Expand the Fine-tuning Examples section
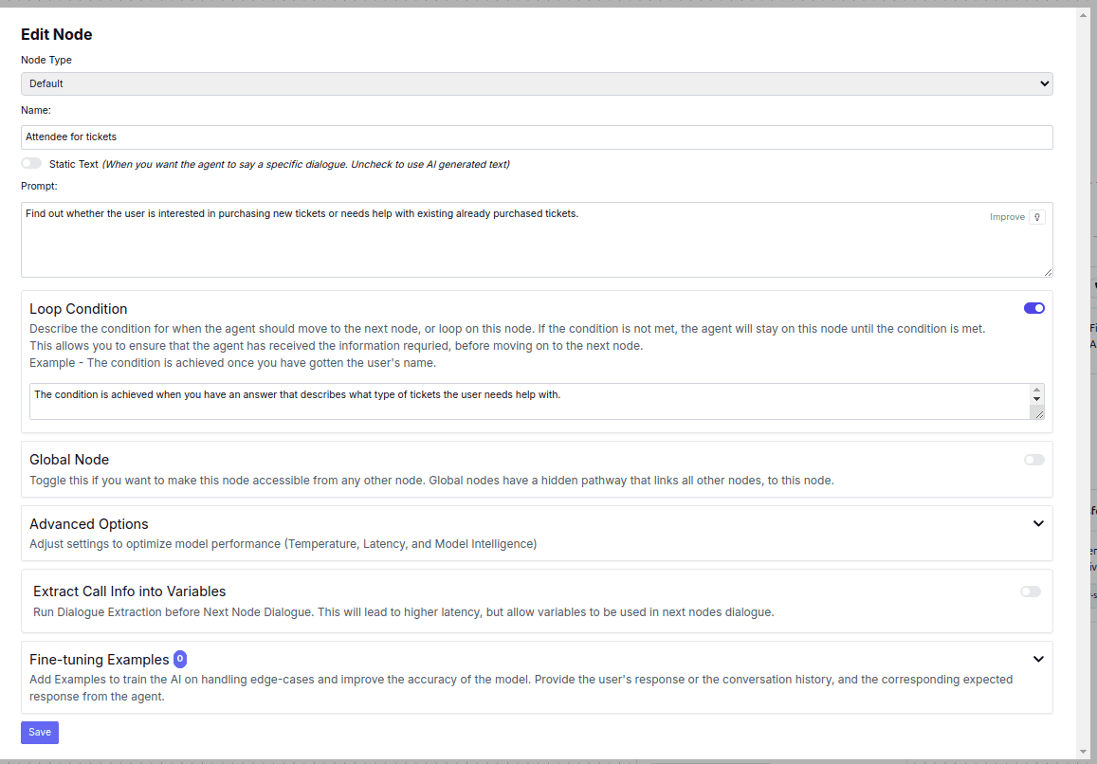This screenshot has height=764, width=1097. click(1038, 658)
